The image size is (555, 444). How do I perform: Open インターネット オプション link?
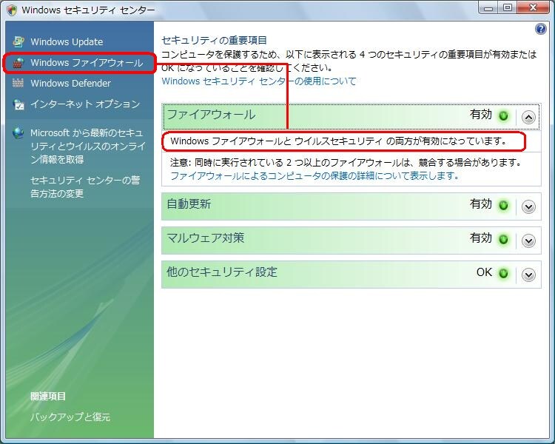tap(85, 104)
